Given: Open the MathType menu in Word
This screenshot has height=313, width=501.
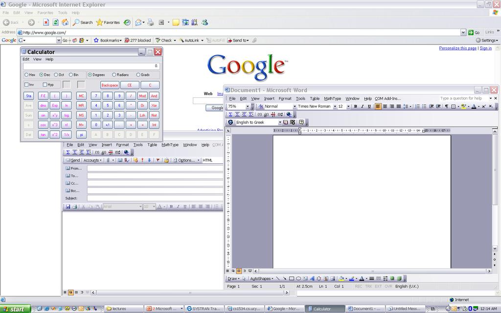Looking at the screenshot, I should click(332, 98).
